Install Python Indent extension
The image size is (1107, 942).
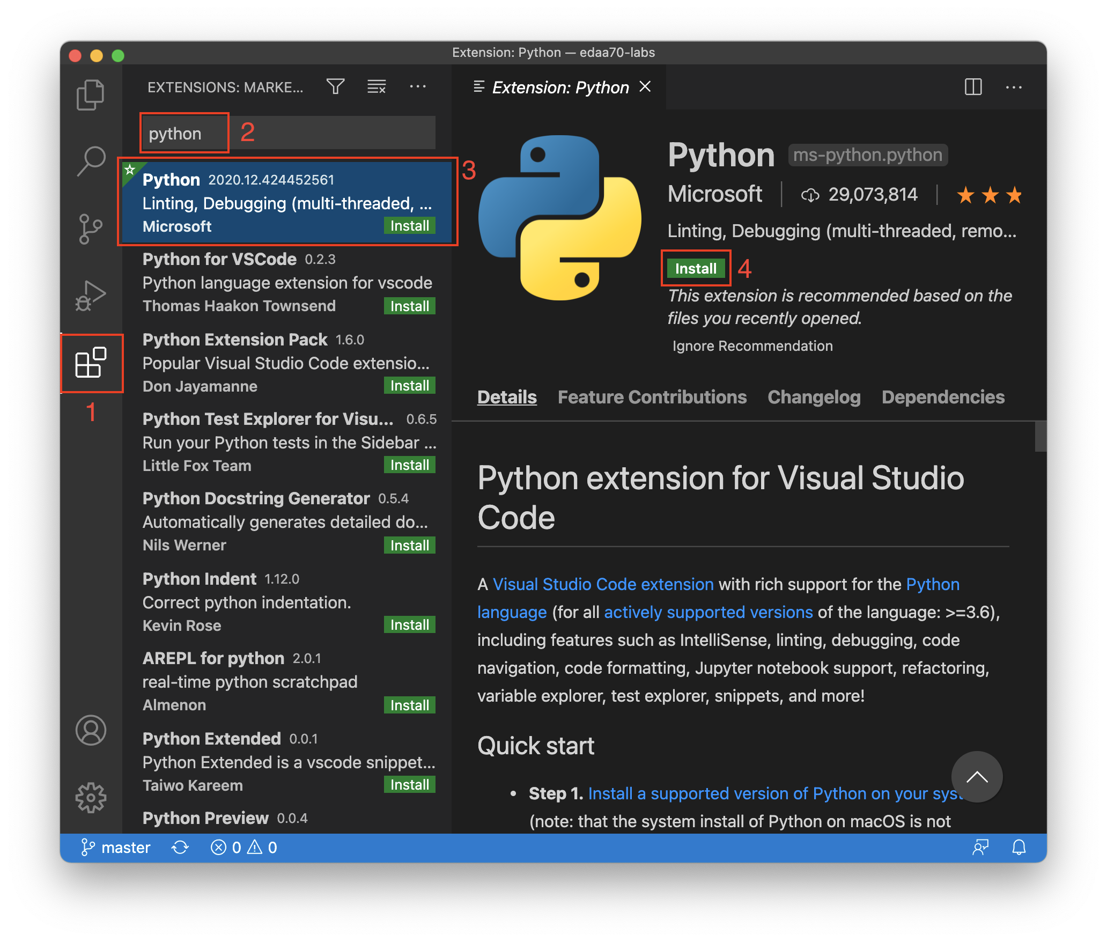click(x=410, y=625)
